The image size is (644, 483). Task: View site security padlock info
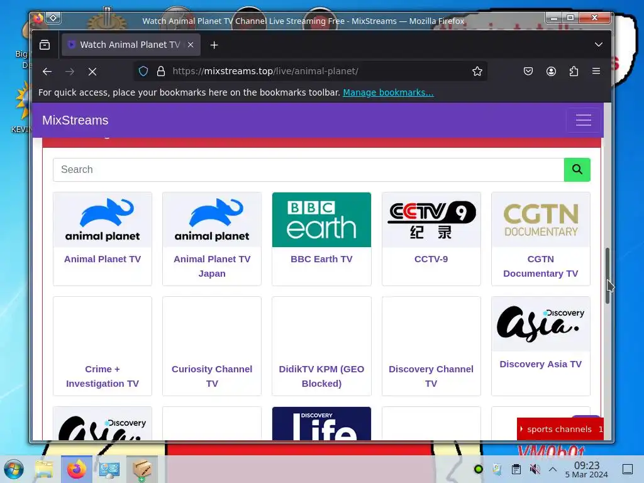coord(161,71)
